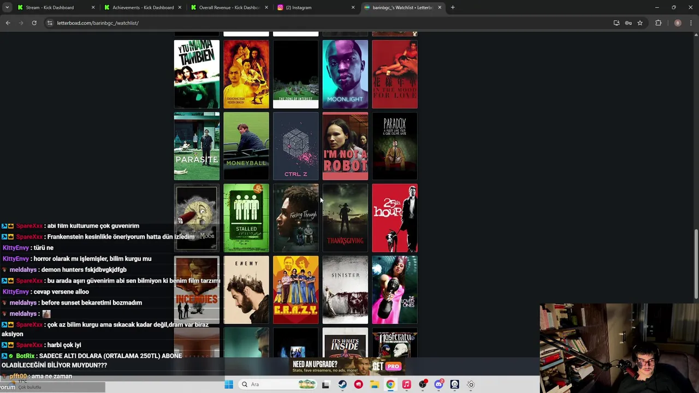
Task: Open password manager key icon
Action: click(x=628, y=23)
